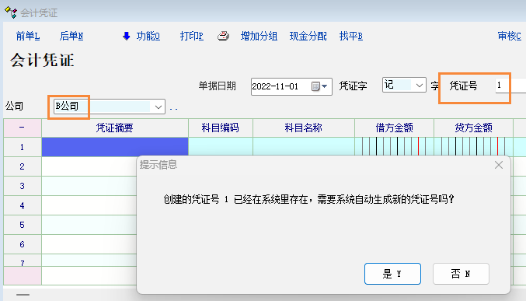Click 审核C to audit voucher

click(x=509, y=36)
